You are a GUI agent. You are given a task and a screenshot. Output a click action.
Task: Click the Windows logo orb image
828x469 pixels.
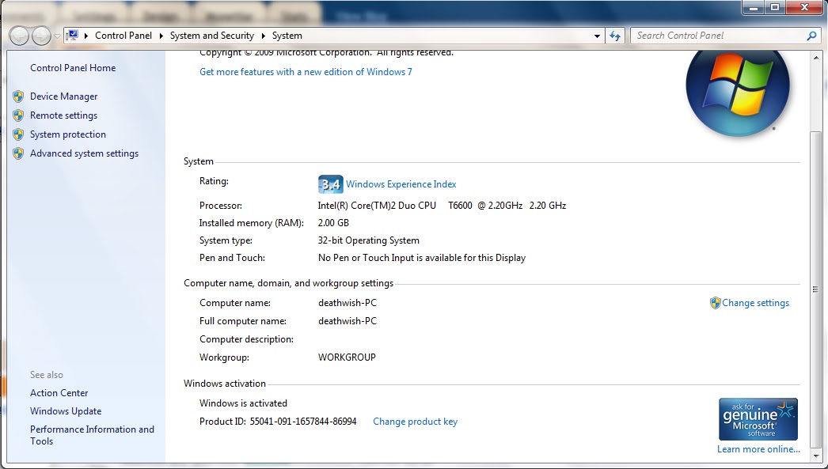coord(738,87)
